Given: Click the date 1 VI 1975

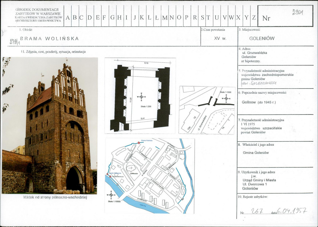Looking at the screenshot, I should pyautogui.click(x=248, y=124).
